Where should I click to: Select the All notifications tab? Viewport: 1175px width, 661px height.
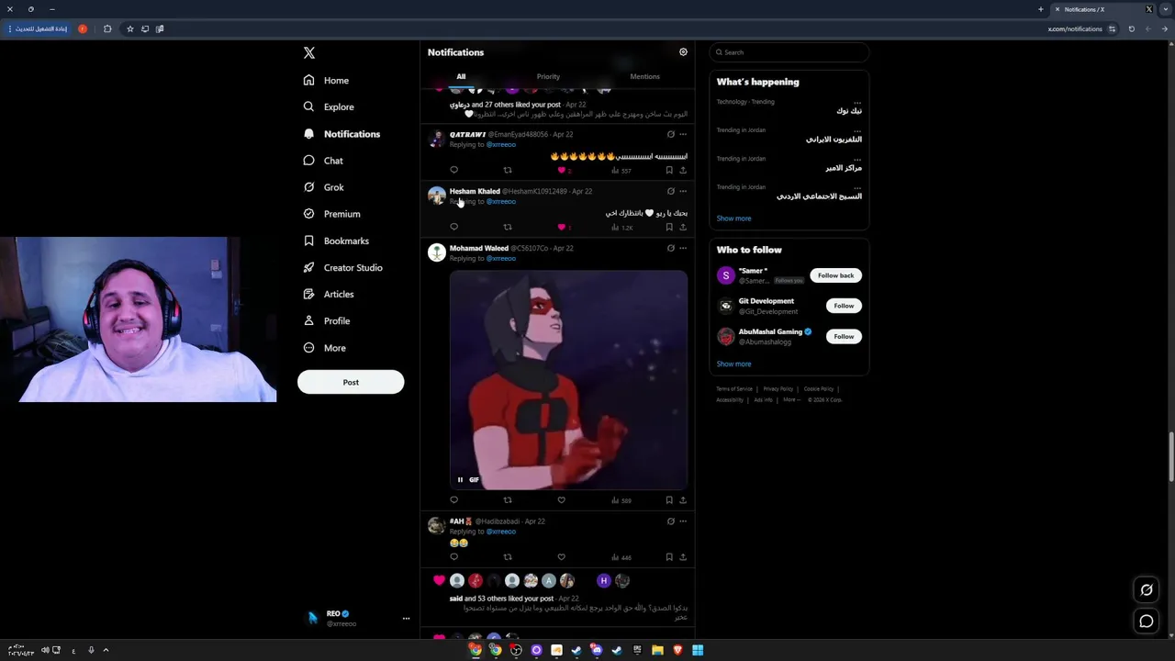[x=461, y=76]
